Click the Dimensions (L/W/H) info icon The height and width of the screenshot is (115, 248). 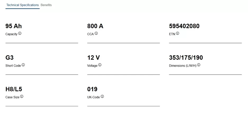(x=199, y=65)
